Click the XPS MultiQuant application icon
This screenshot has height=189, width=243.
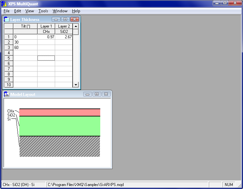click(4, 3)
